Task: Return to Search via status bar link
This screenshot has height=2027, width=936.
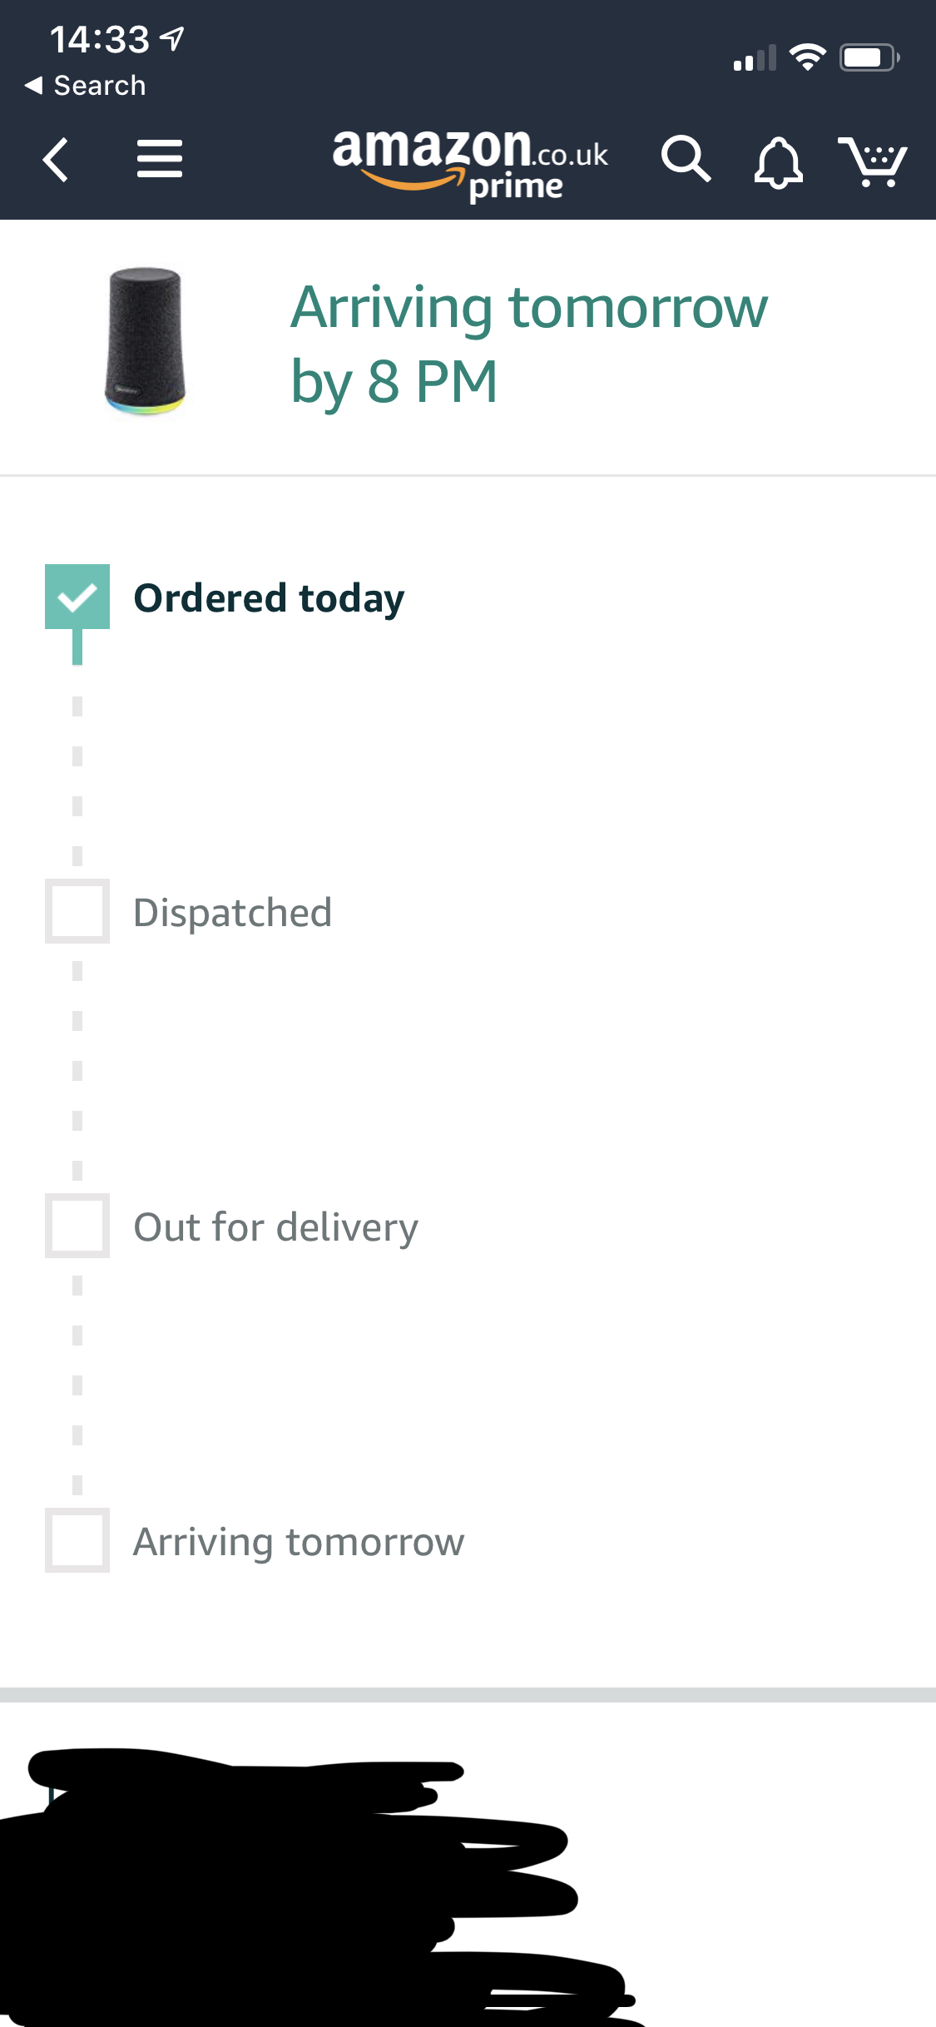Action: tap(86, 86)
